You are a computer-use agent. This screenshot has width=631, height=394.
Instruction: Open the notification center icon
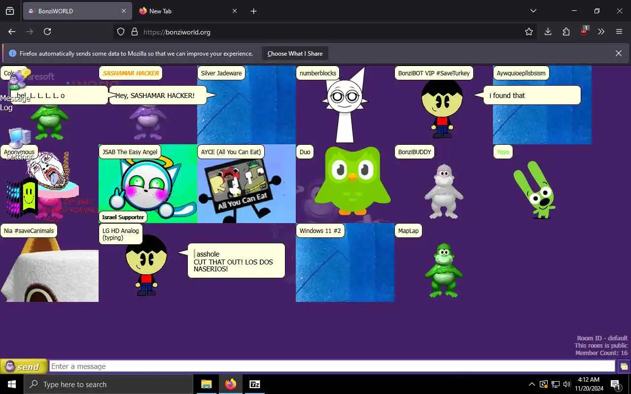[615, 384]
